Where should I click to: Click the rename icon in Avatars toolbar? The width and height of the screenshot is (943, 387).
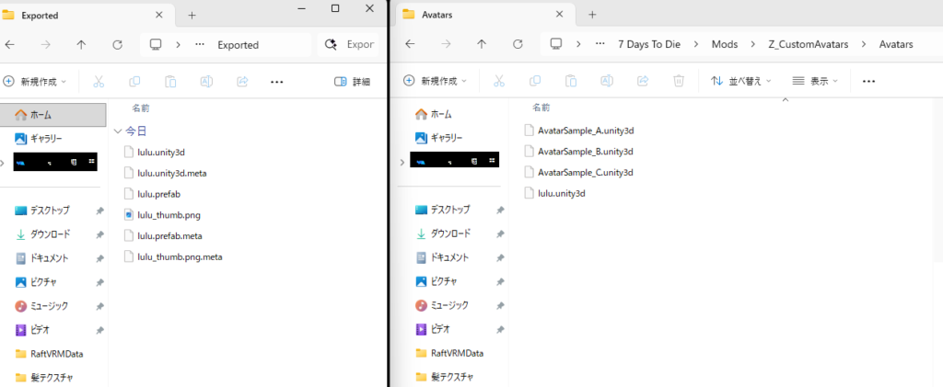607,81
